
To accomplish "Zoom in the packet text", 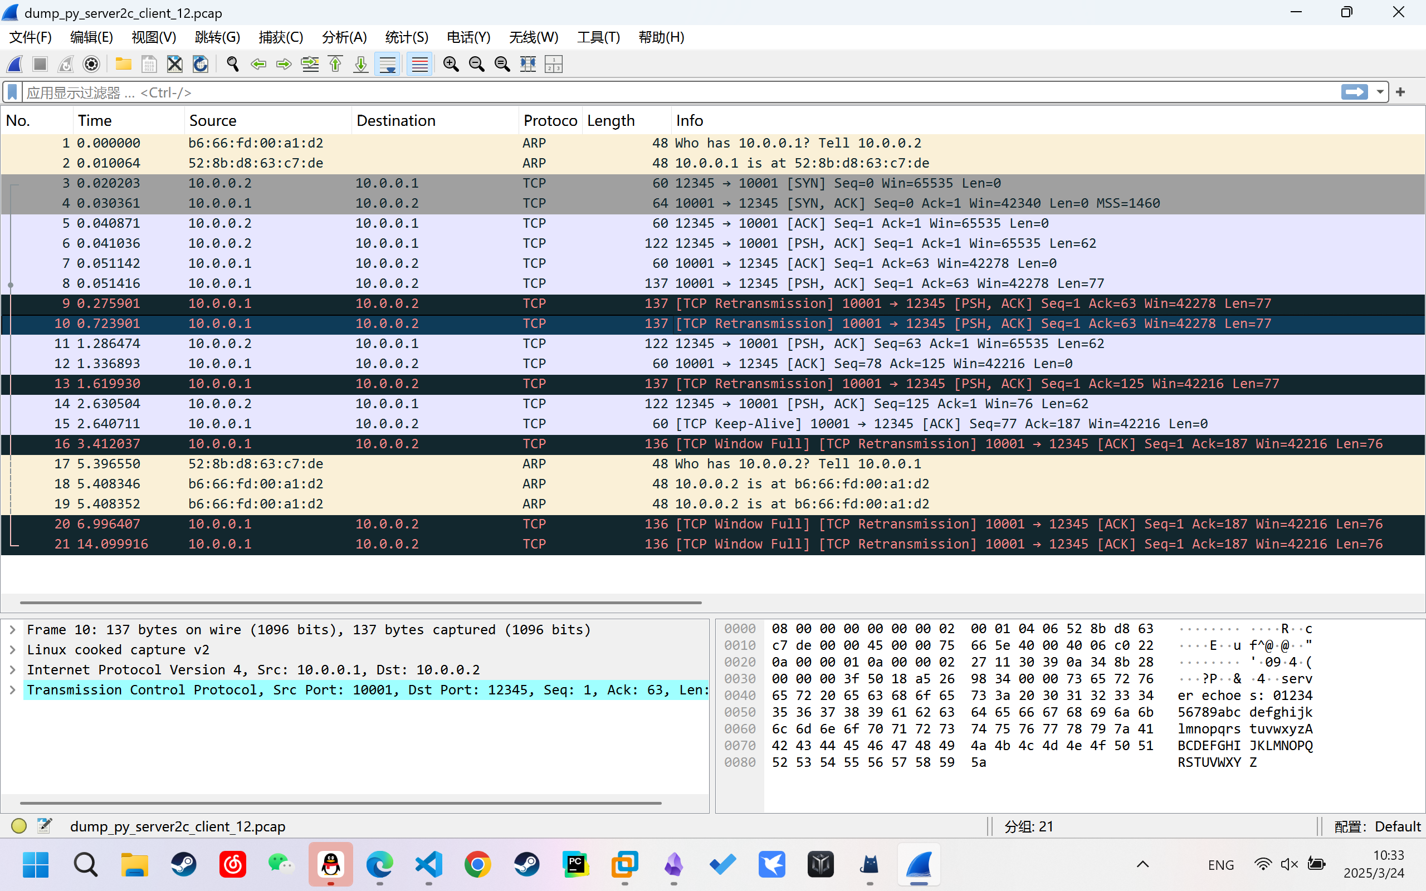I will (x=451, y=64).
